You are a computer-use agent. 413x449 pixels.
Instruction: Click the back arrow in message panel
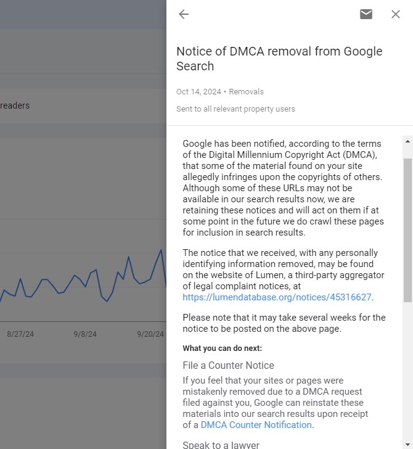coord(184,14)
